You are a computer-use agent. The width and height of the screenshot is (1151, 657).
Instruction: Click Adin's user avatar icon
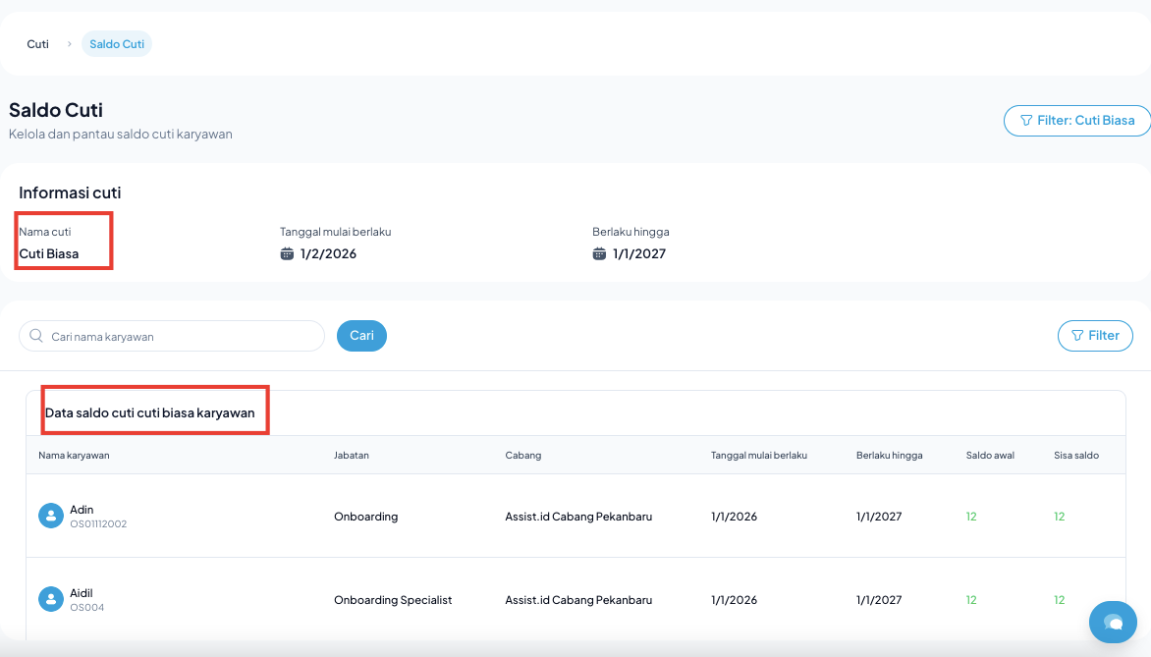pyautogui.click(x=51, y=516)
